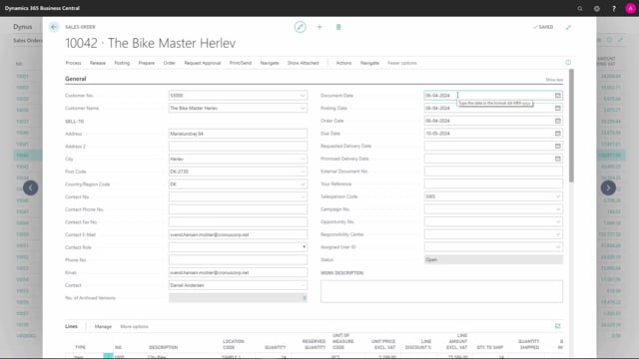The width and height of the screenshot is (639, 359).
Task: Click into the City field
Action: pyautogui.click(x=238, y=159)
